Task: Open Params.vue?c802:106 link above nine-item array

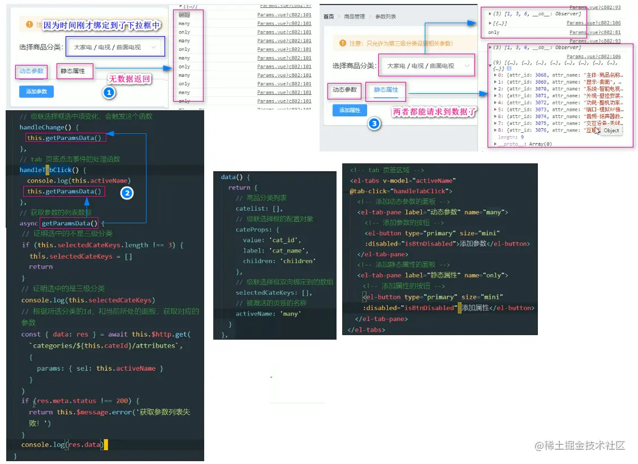Action: [594, 57]
